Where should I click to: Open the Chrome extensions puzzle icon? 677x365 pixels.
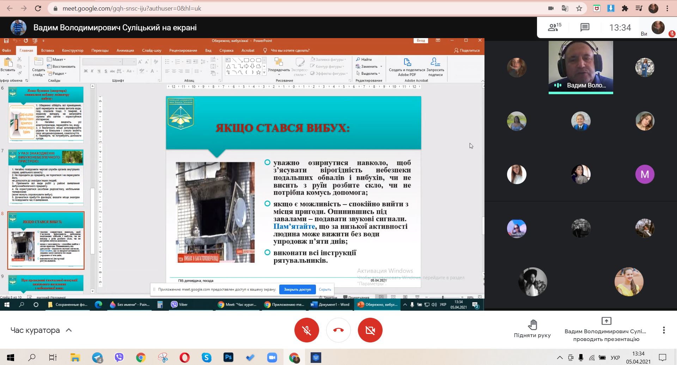pyautogui.click(x=625, y=8)
